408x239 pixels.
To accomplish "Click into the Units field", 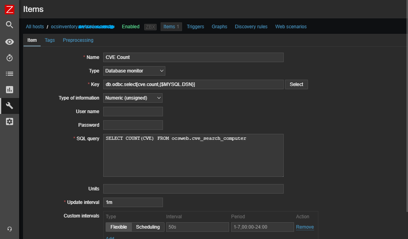I will pos(193,189).
